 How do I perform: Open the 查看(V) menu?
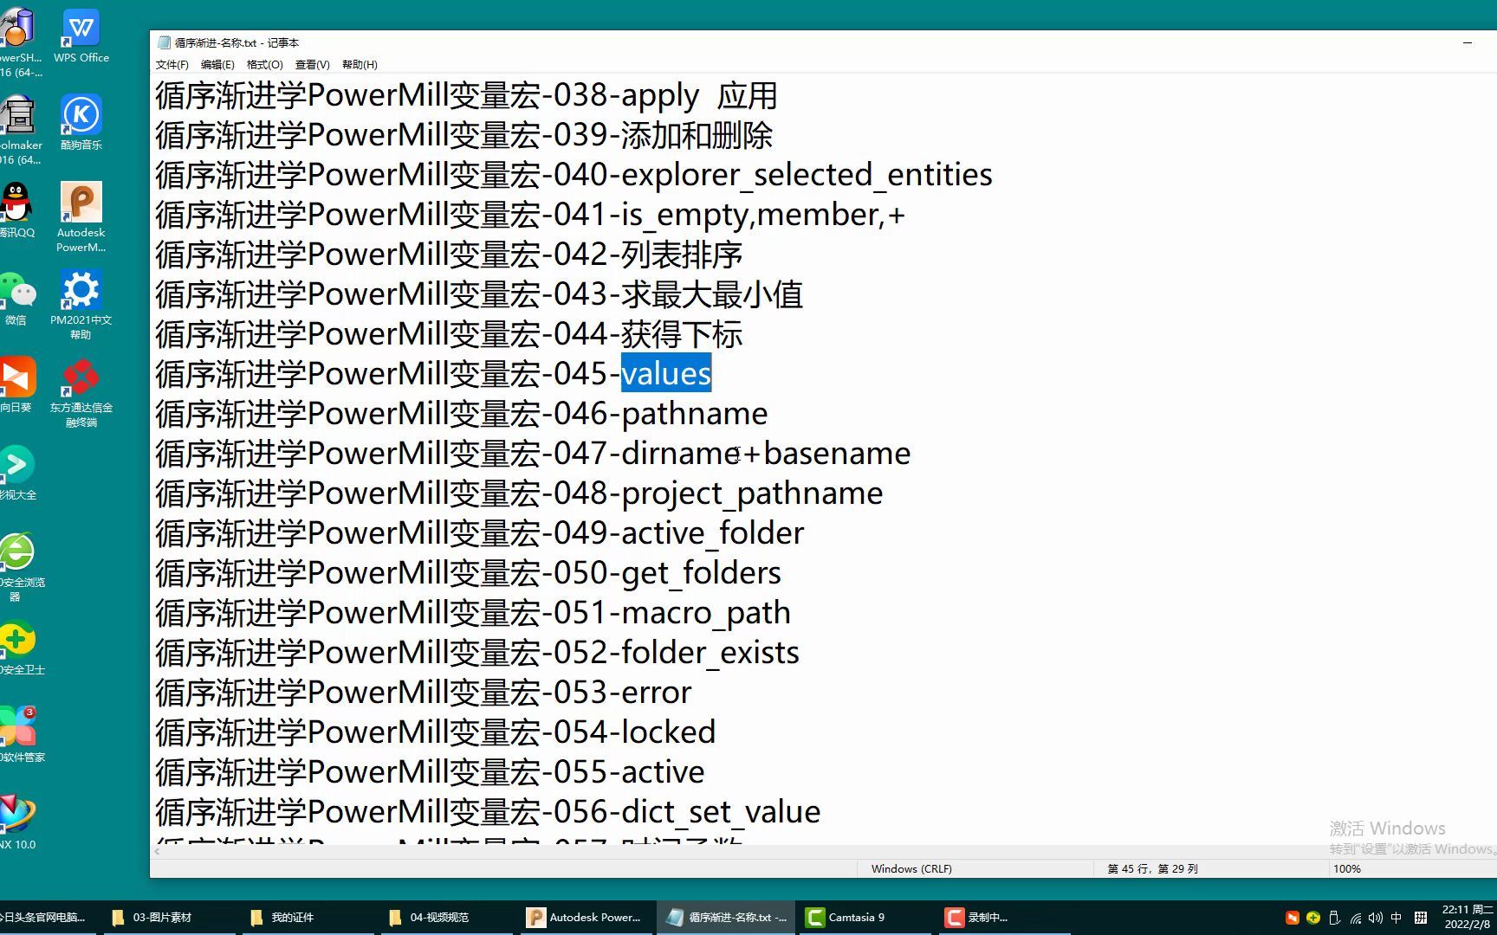[312, 65]
